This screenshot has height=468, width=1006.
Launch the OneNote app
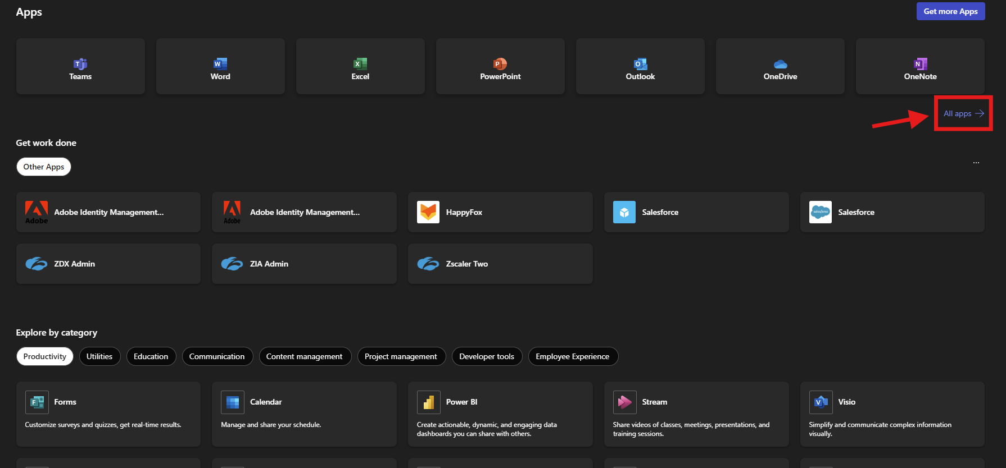point(920,66)
